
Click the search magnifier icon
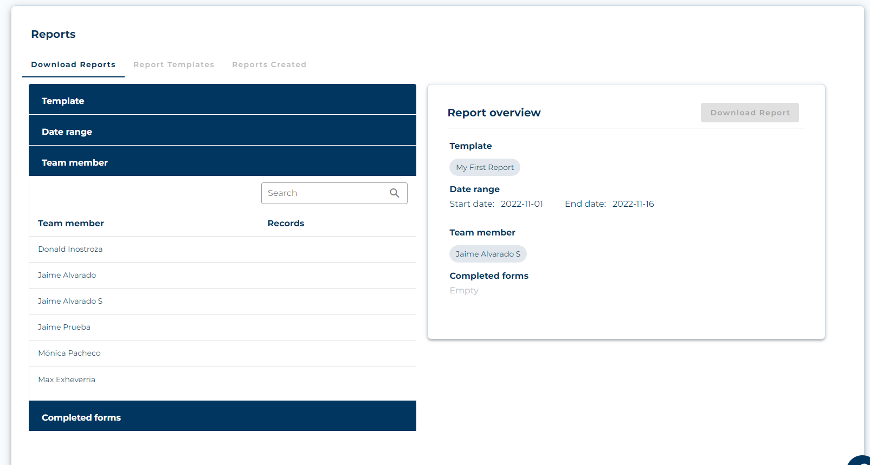click(x=394, y=193)
